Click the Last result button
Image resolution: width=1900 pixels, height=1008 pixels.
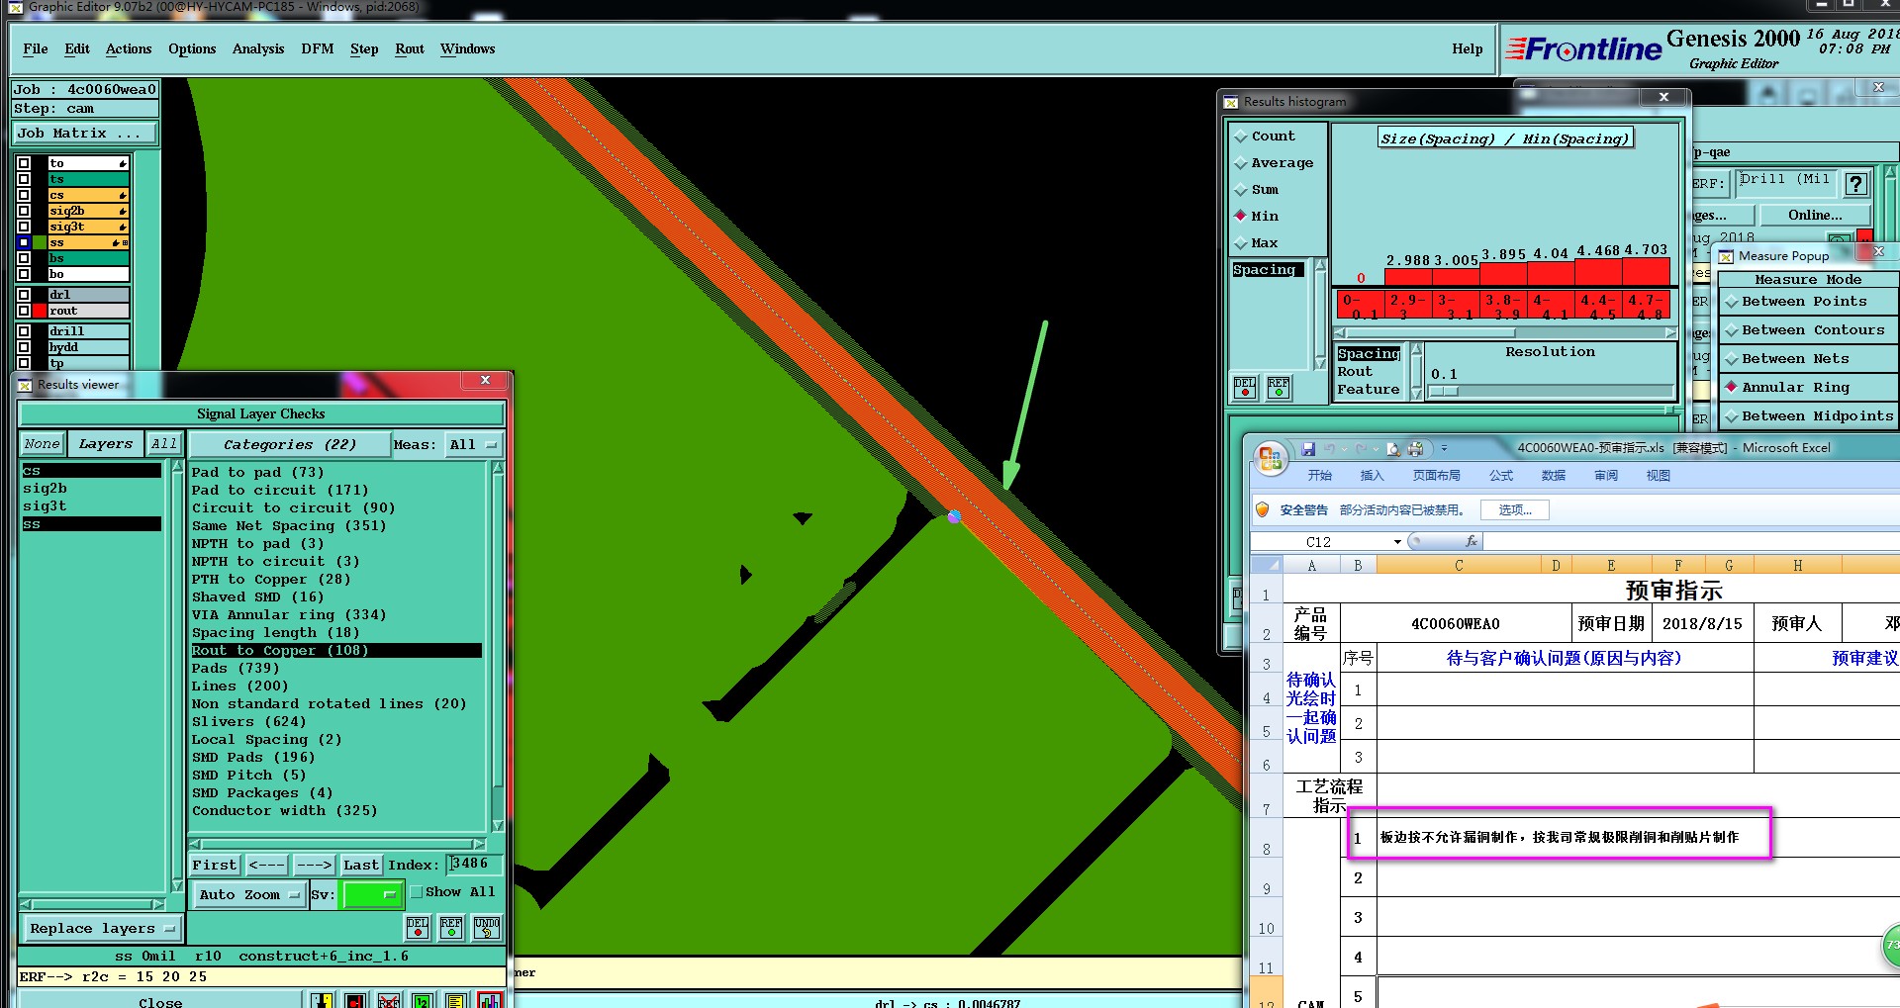coord(361,866)
